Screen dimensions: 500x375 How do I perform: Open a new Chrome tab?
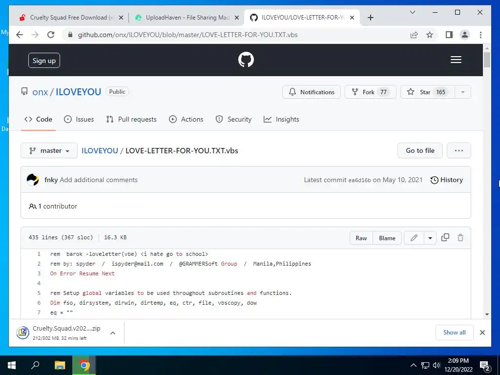(370, 18)
